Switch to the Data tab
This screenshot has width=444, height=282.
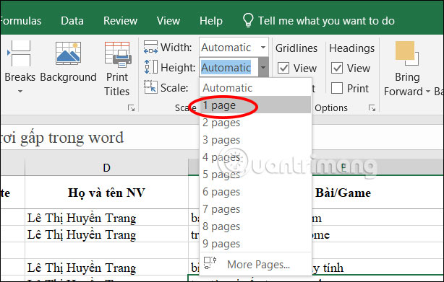pyautogui.click(x=72, y=21)
